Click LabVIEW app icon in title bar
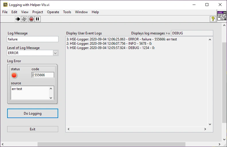 tap(5, 5)
